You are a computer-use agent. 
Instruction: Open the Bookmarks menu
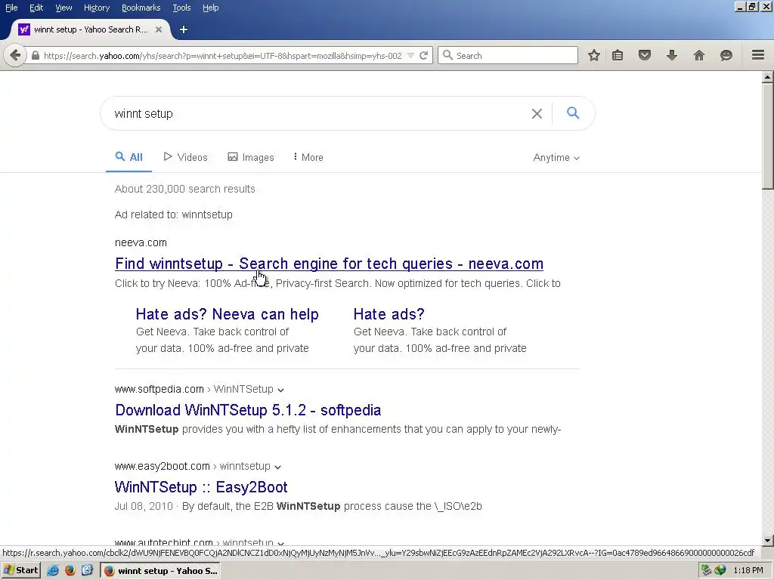click(x=141, y=8)
